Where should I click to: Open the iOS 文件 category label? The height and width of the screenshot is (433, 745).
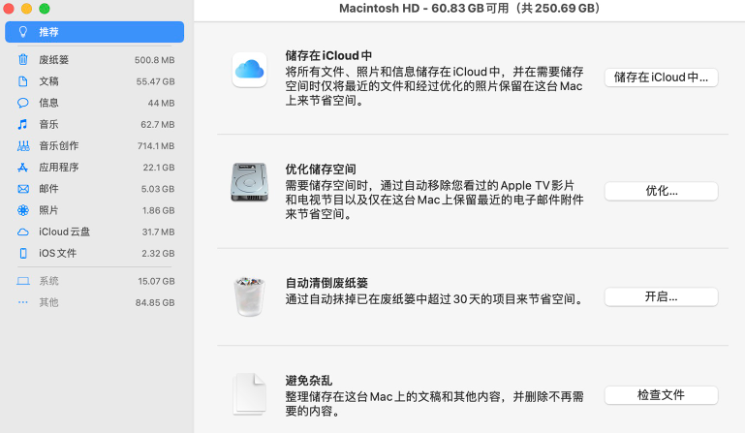coord(57,254)
